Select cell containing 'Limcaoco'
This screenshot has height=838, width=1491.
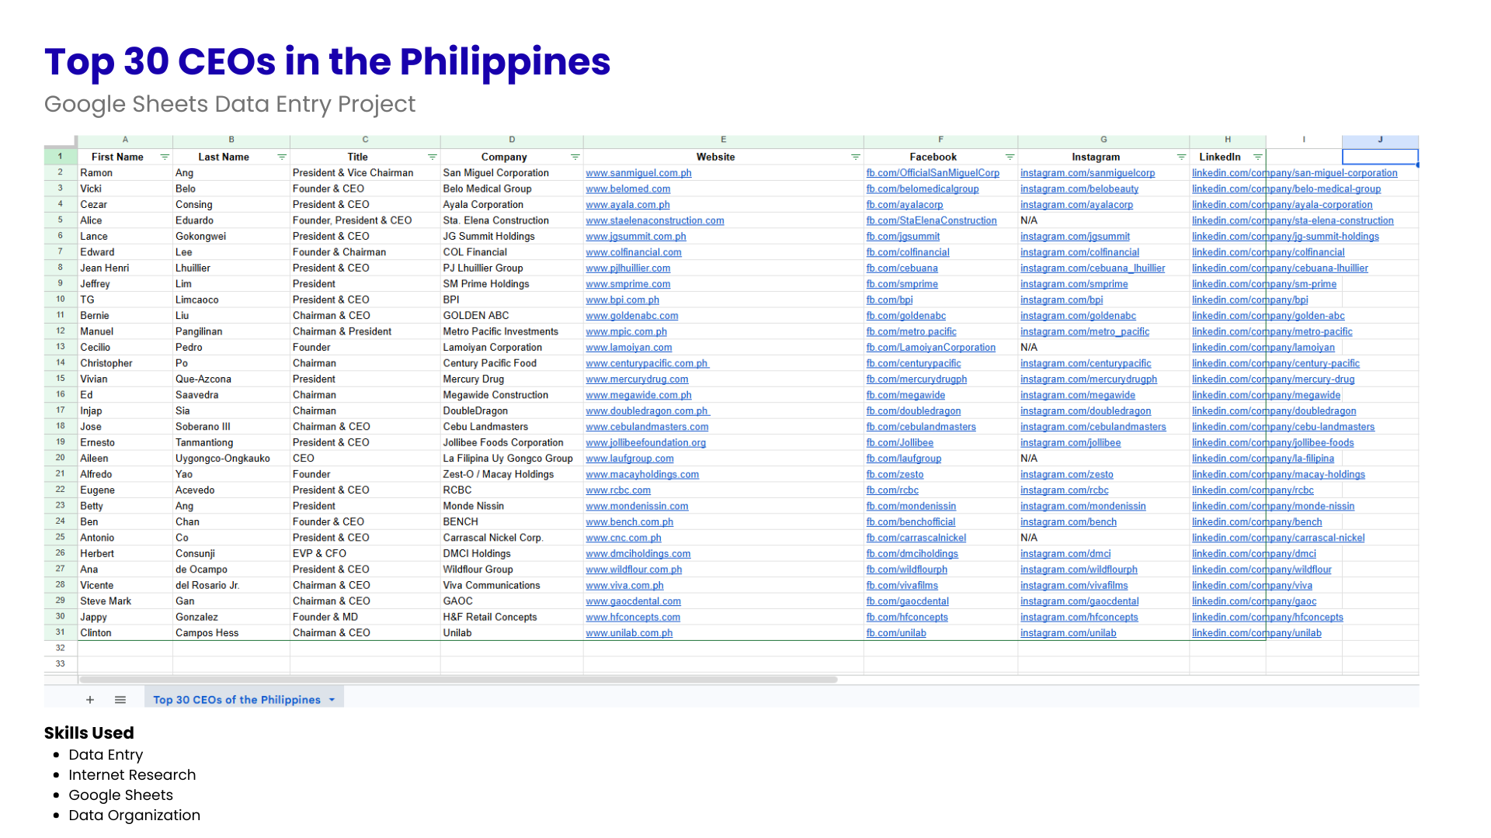tap(231, 300)
